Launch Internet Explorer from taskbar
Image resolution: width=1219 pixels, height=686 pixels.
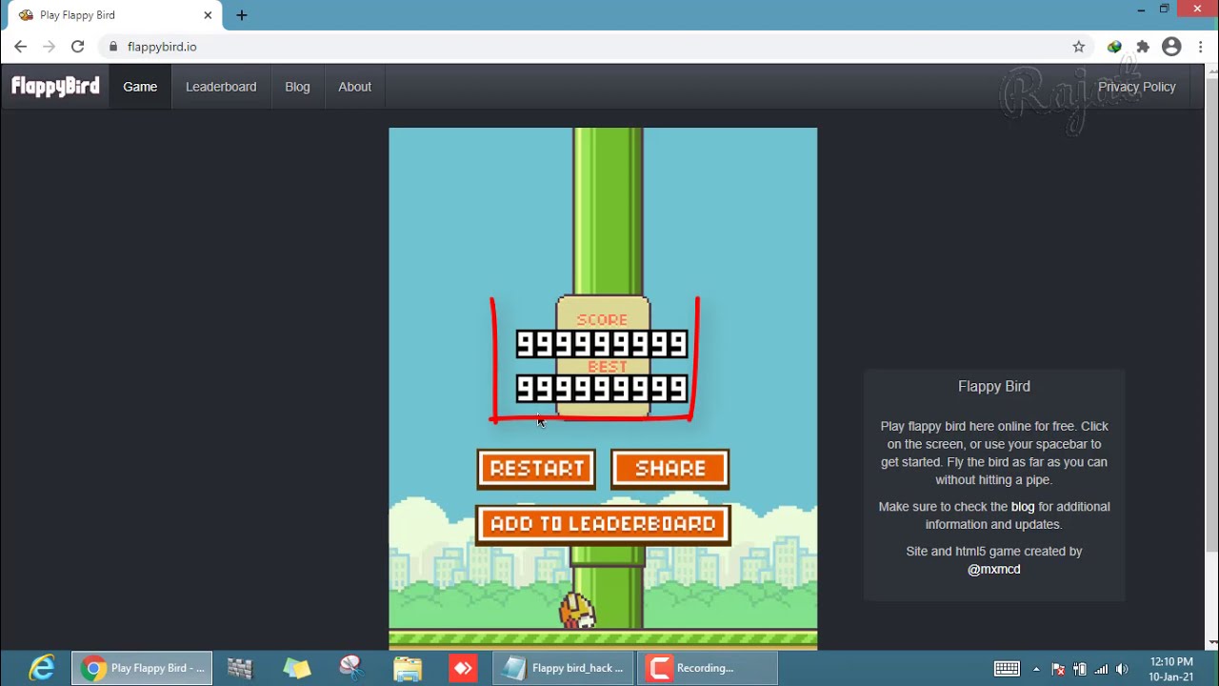41,668
